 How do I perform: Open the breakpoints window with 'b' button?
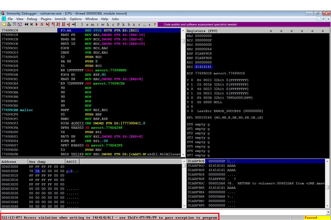129,24
